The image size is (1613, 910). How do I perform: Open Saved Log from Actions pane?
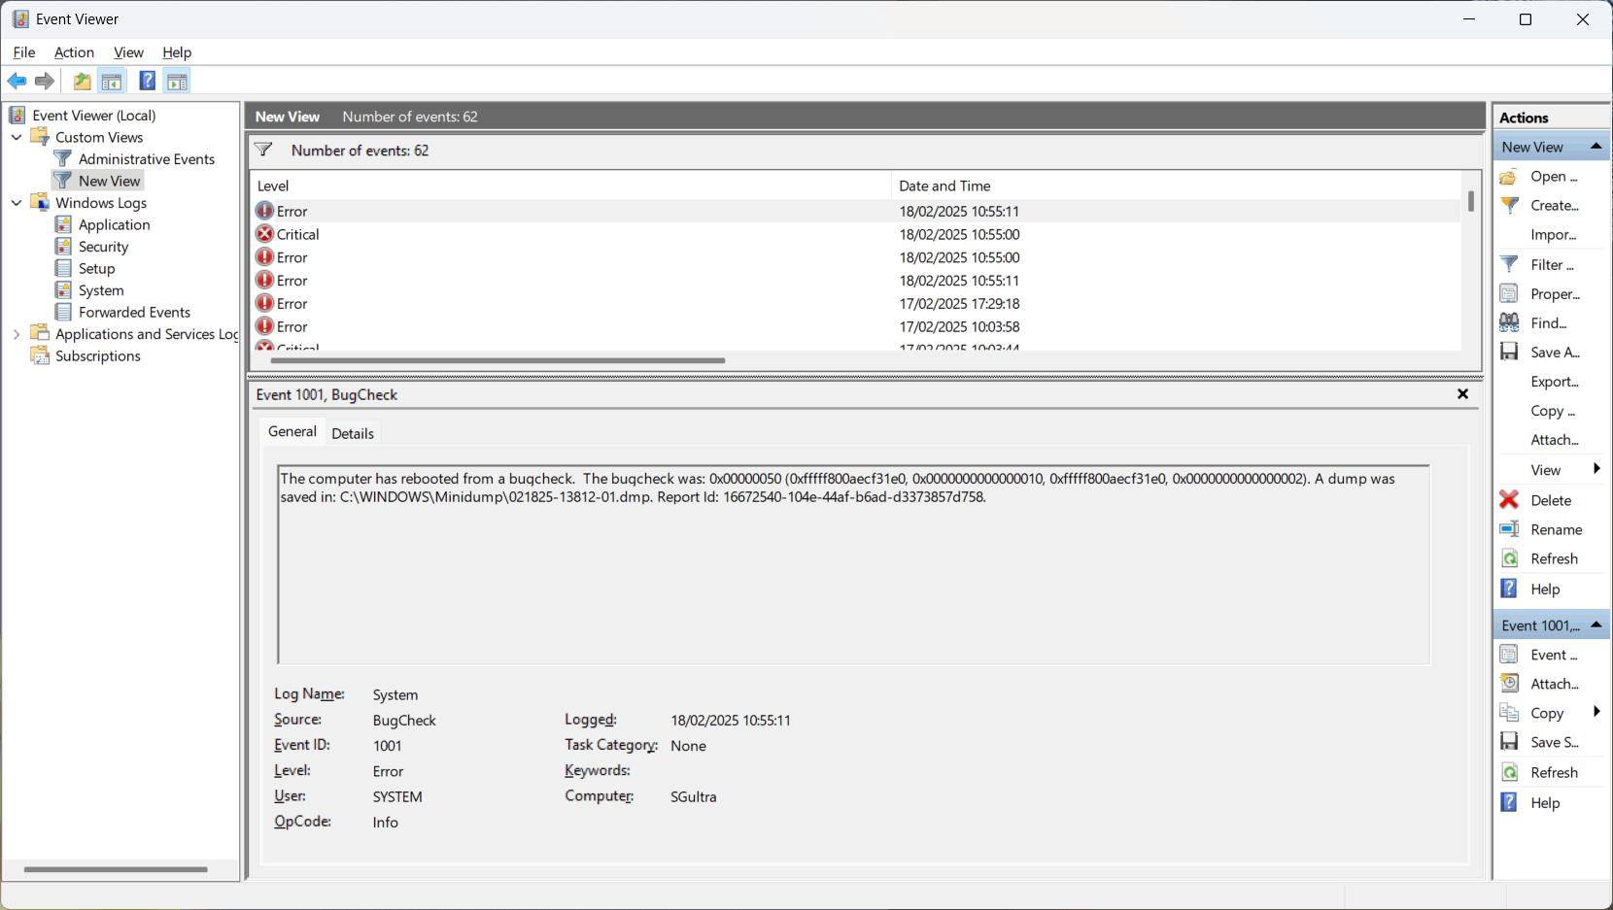1553,177
